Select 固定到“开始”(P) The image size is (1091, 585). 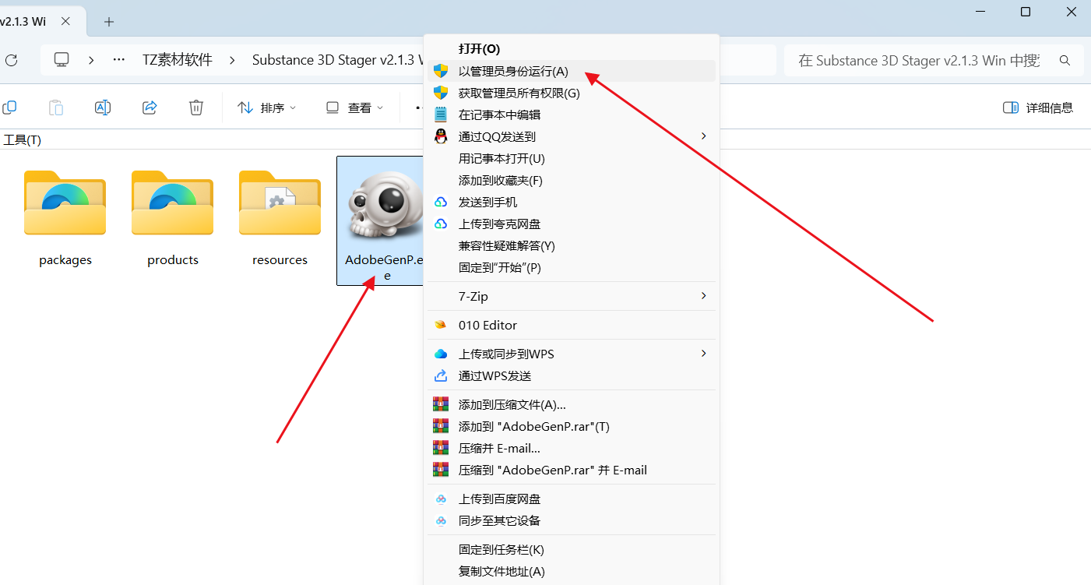[572, 267]
